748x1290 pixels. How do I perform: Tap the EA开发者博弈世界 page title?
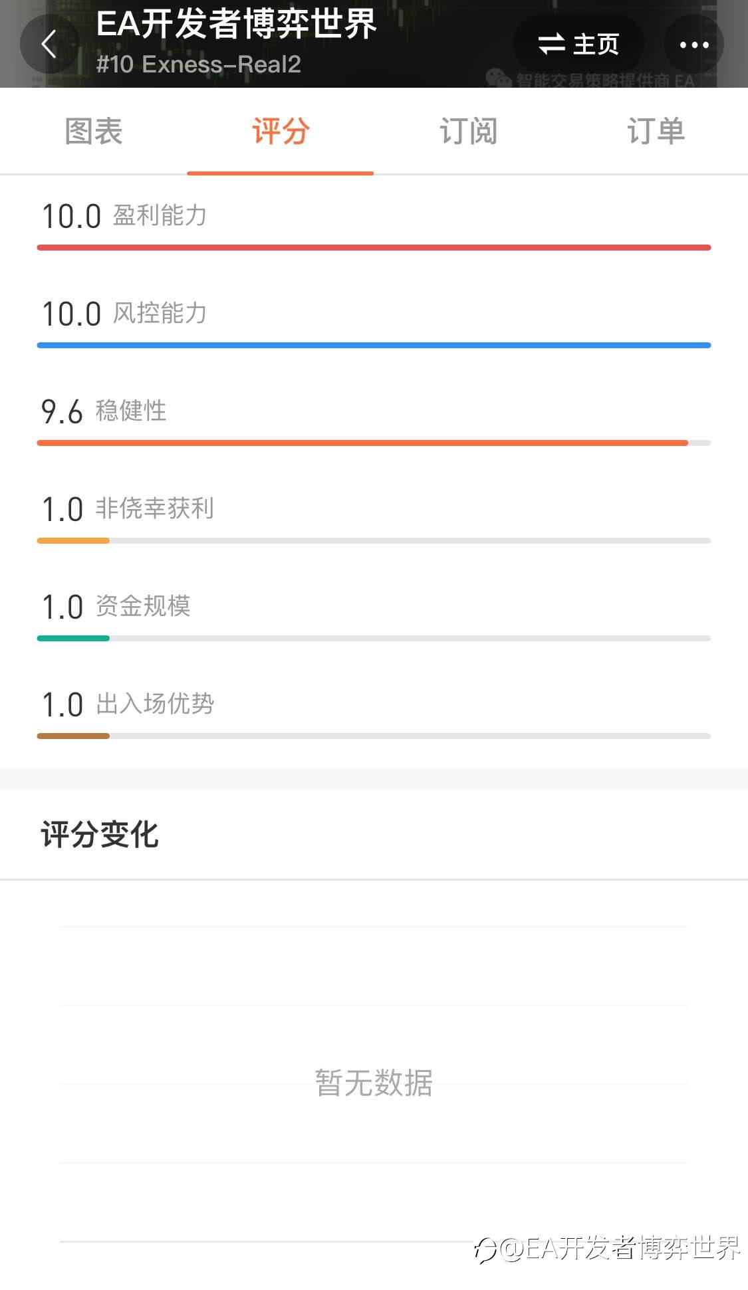pos(236,24)
